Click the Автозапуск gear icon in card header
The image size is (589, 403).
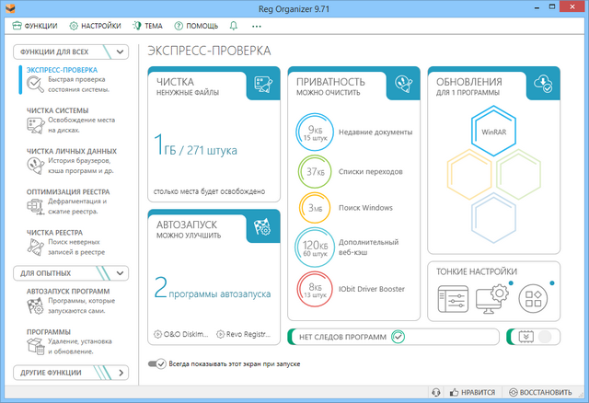click(x=261, y=226)
